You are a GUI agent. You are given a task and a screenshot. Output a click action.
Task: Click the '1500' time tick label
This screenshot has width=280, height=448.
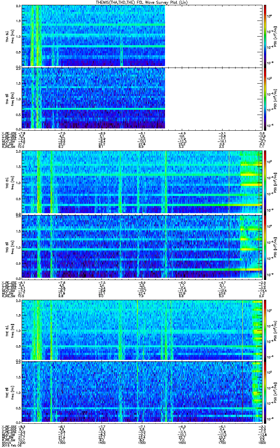click(x=142, y=442)
